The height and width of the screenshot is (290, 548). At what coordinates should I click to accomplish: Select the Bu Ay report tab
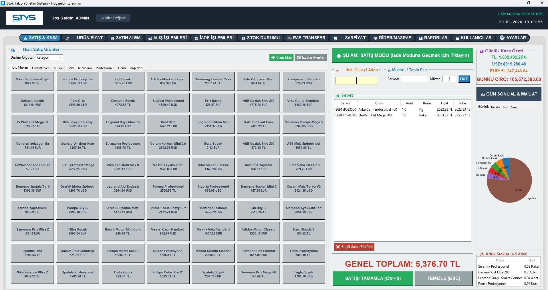click(x=495, y=107)
